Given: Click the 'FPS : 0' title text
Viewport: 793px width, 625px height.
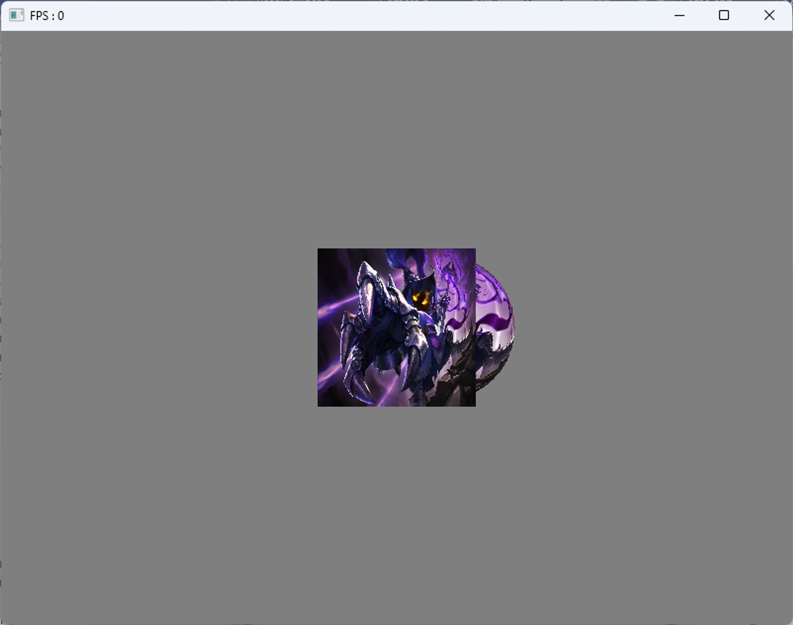Looking at the screenshot, I should click(47, 16).
